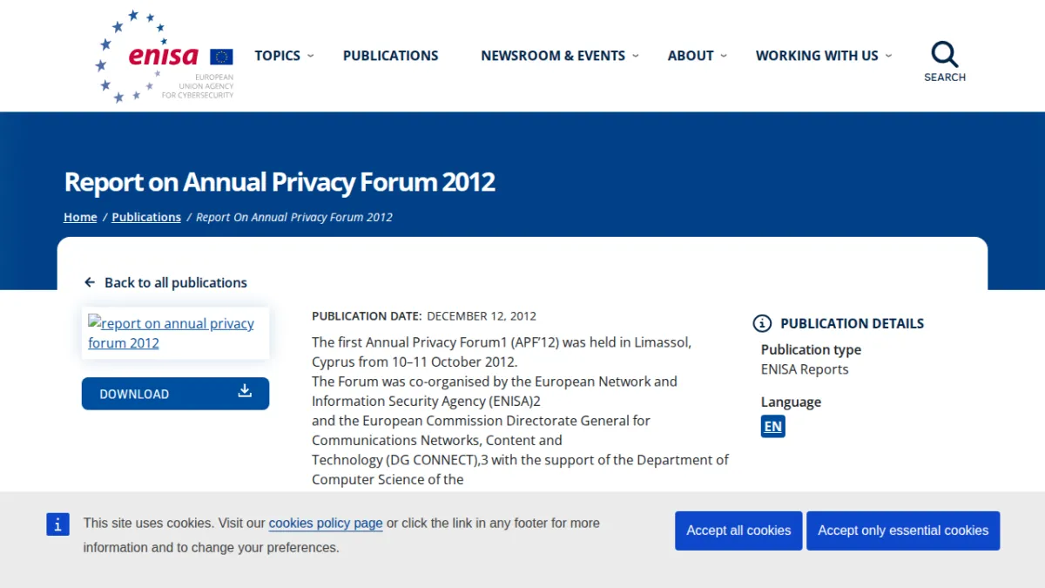Open the Working With Us menu
1045x588 pixels.
pyautogui.click(x=817, y=56)
